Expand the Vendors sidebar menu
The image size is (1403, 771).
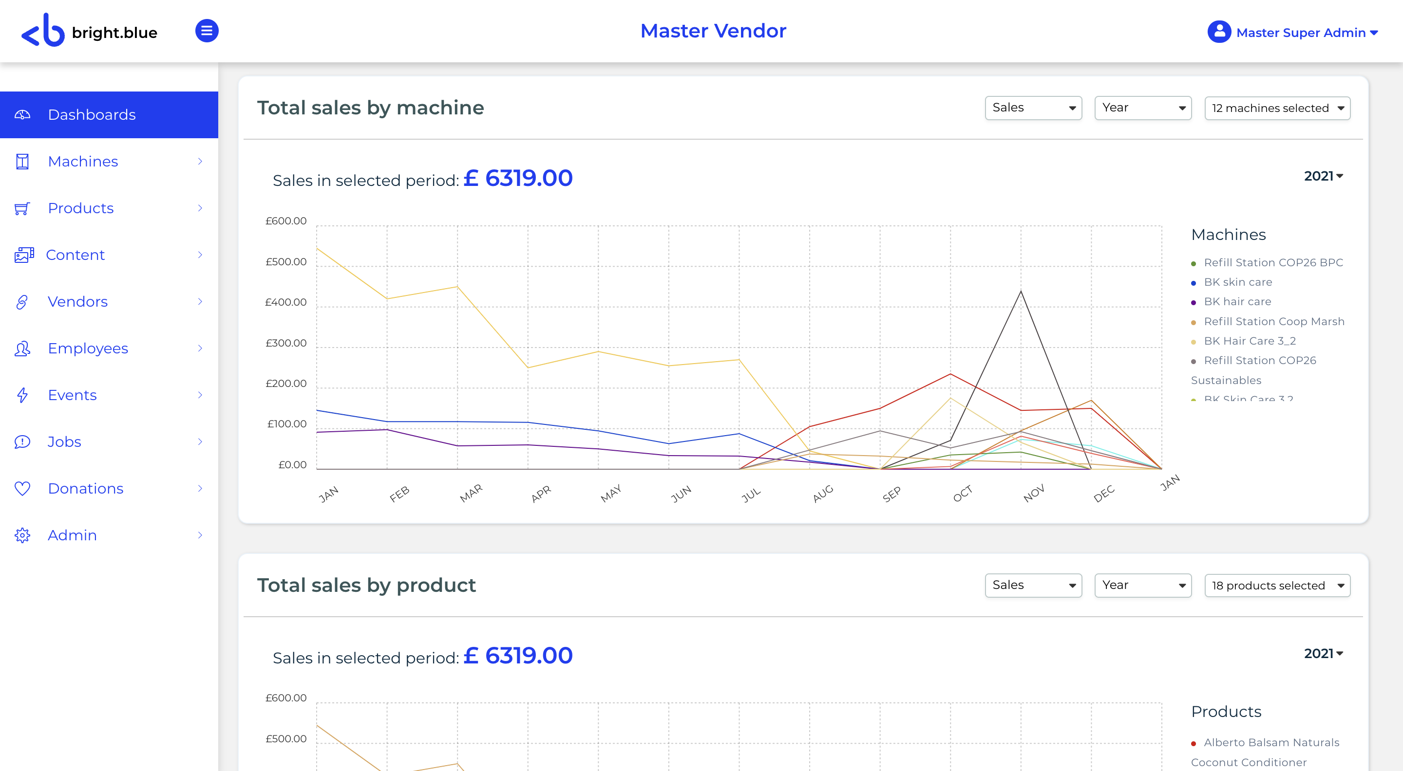click(x=109, y=302)
